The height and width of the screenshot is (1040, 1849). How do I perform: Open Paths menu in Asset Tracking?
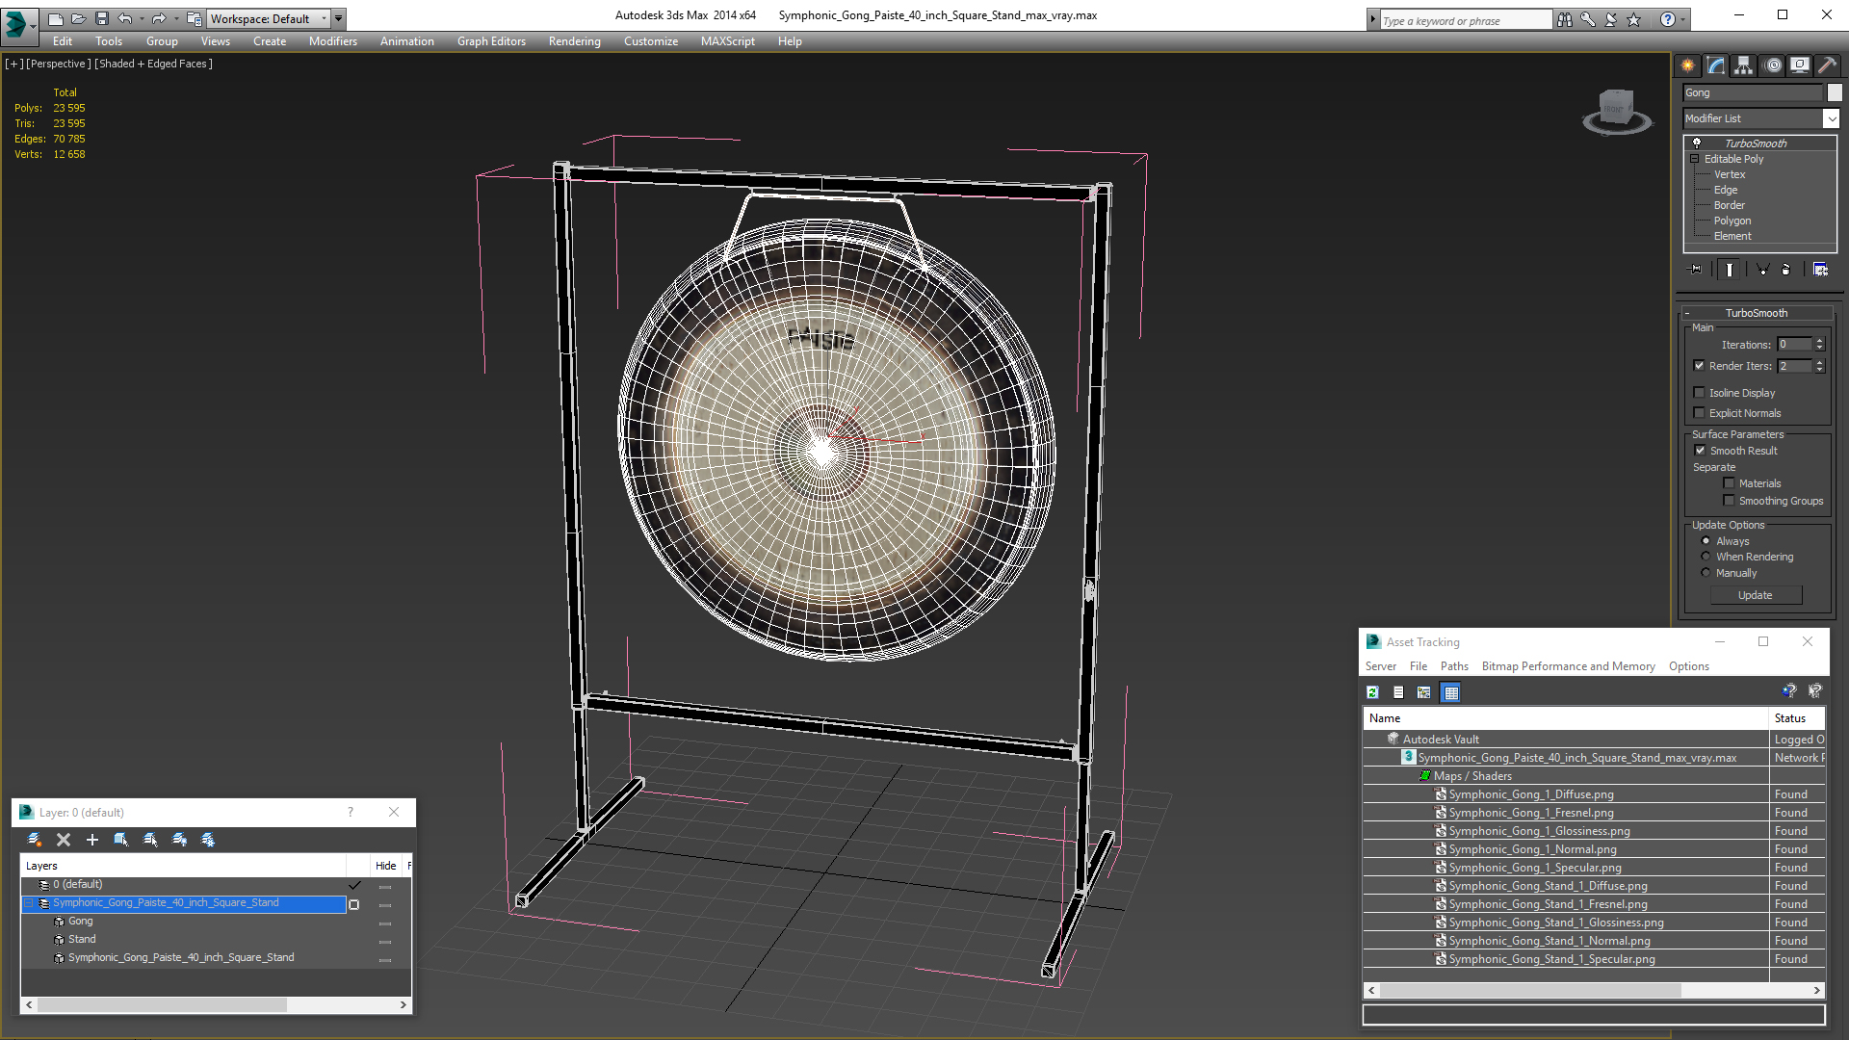point(1454,666)
